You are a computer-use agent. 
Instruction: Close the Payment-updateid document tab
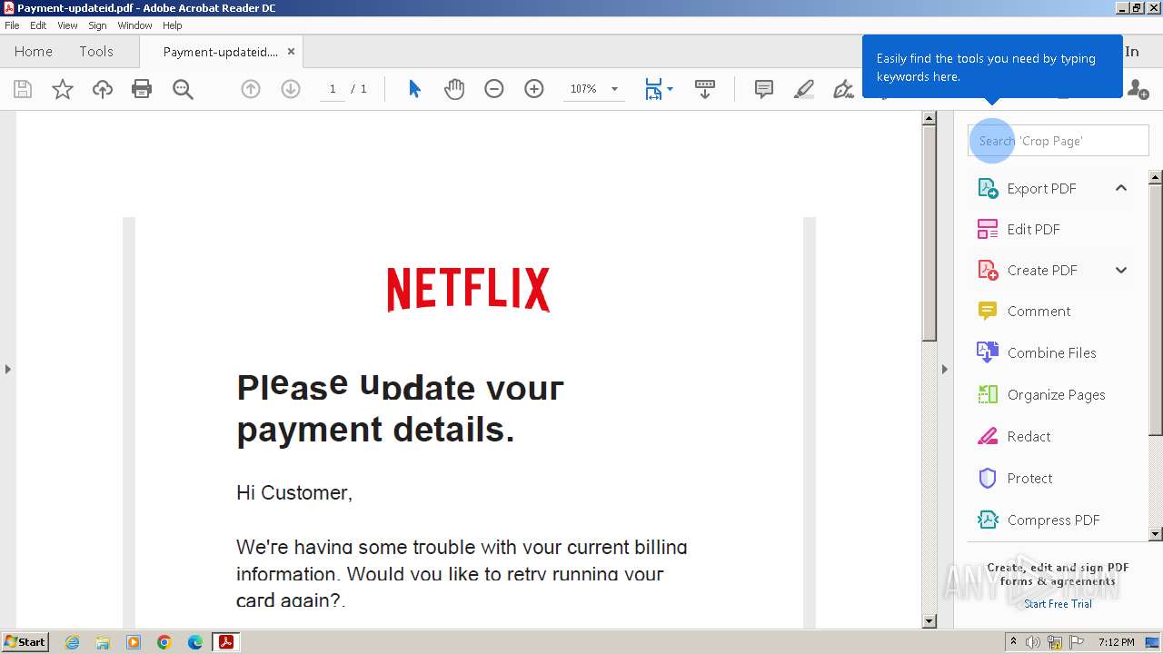291,52
